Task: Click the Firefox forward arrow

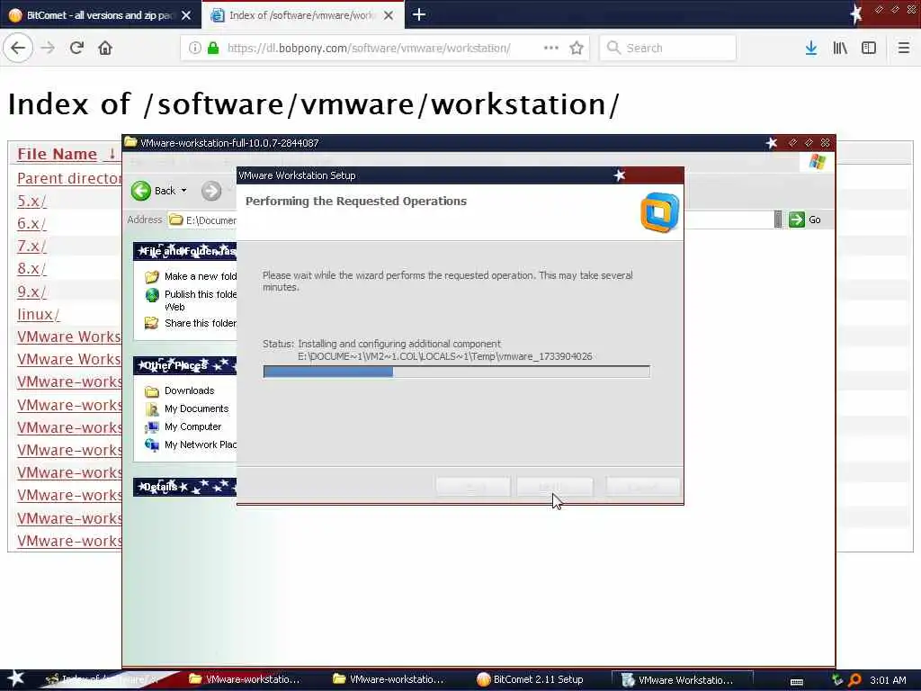Action: 48,48
